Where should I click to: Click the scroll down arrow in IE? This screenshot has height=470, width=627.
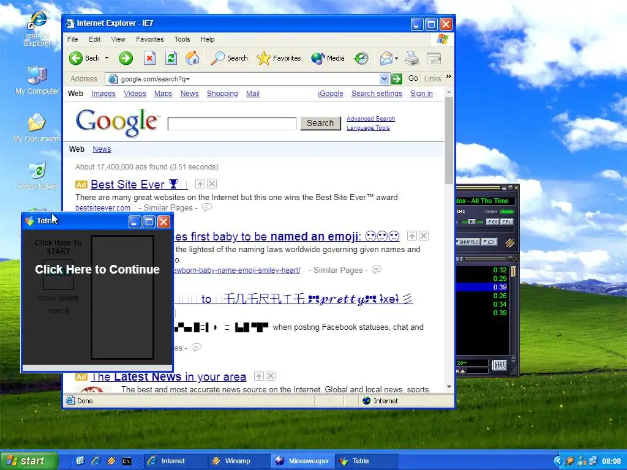[449, 387]
